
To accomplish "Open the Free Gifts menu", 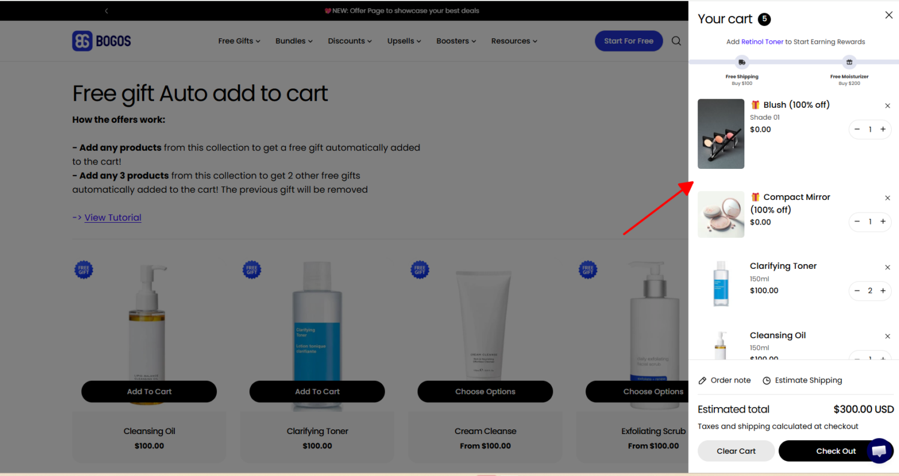I will point(239,41).
